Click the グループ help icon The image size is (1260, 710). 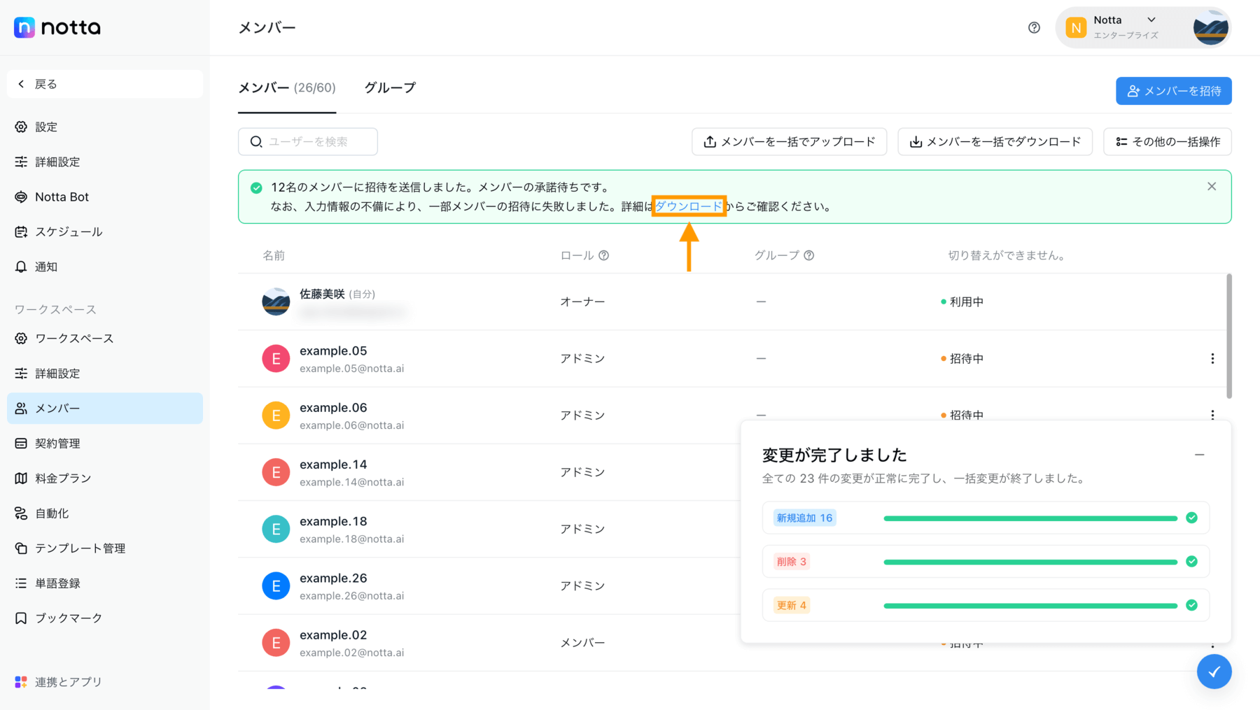pos(809,255)
